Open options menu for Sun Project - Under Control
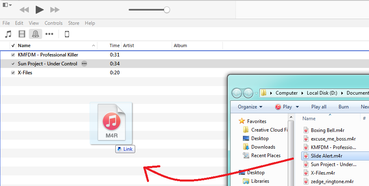 [84, 64]
